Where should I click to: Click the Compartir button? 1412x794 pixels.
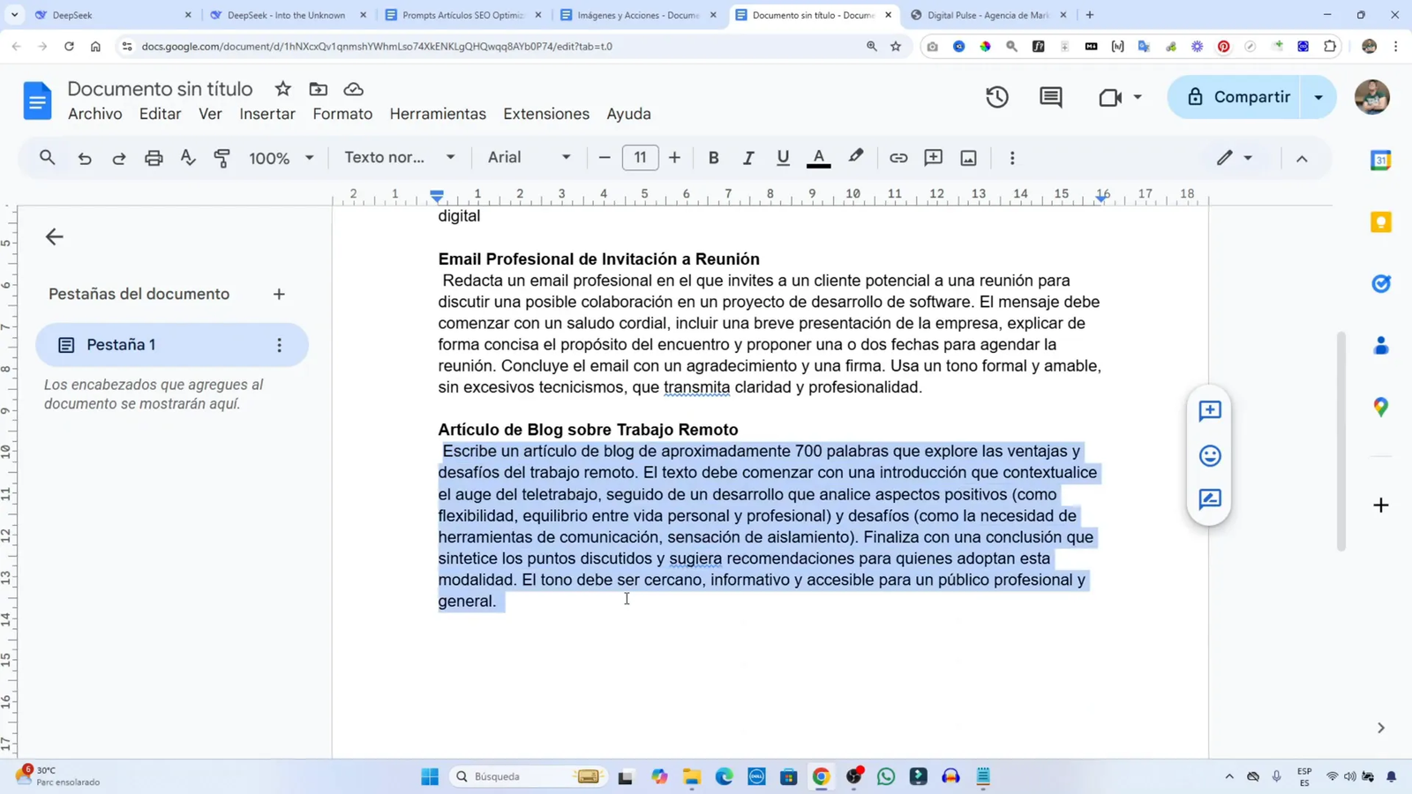[x=1238, y=97]
